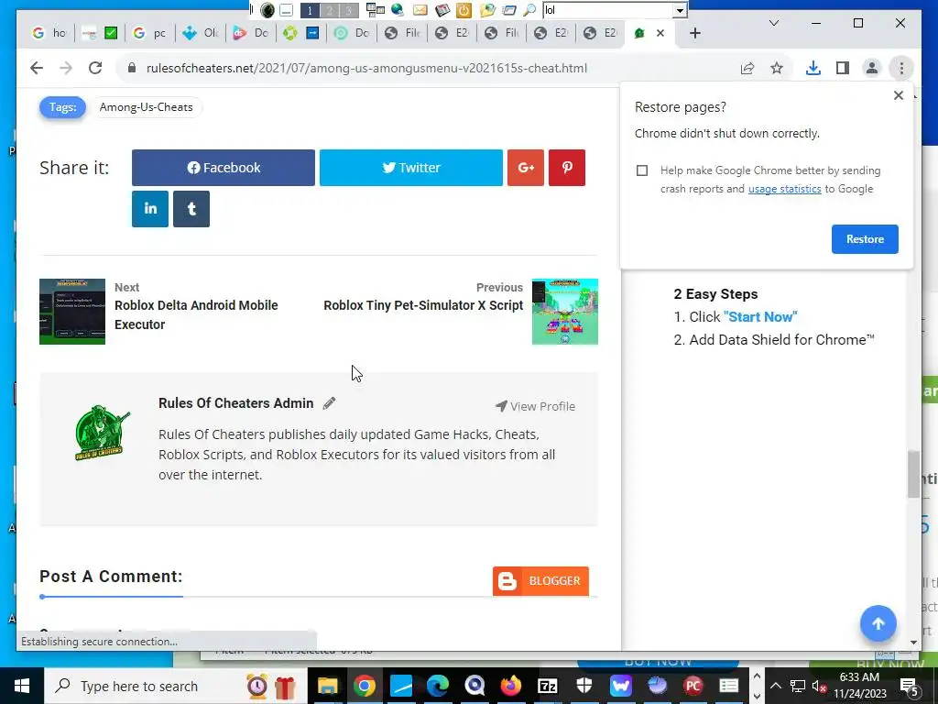
Task: Select the BLOGGER comment tab
Action: tap(540, 581)
